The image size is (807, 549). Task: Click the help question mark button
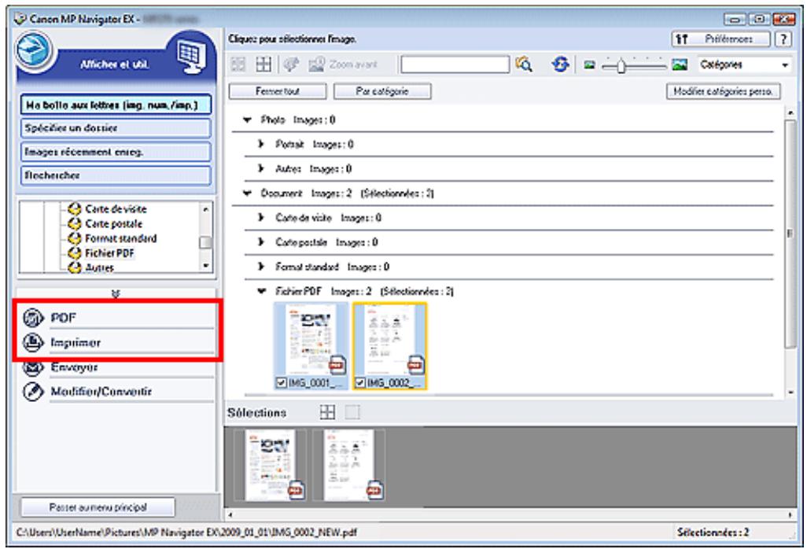pyautogui.click(x=783, y=39)
